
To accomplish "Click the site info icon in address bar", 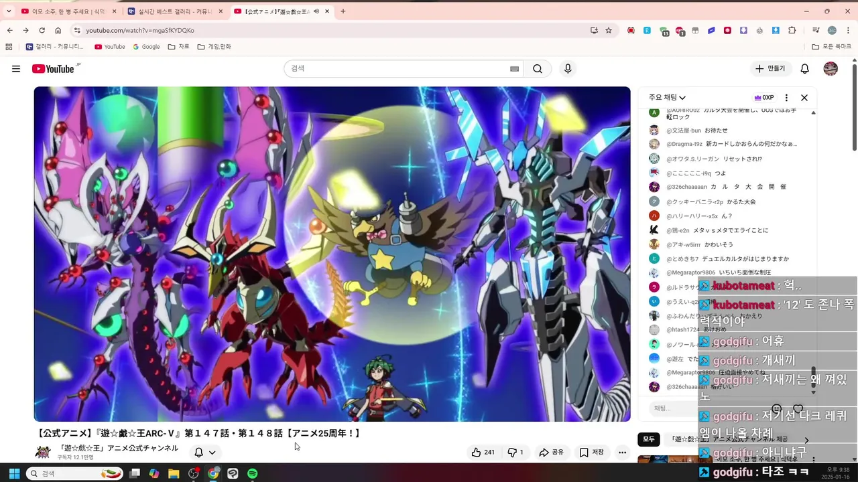I will click(77, 30).
